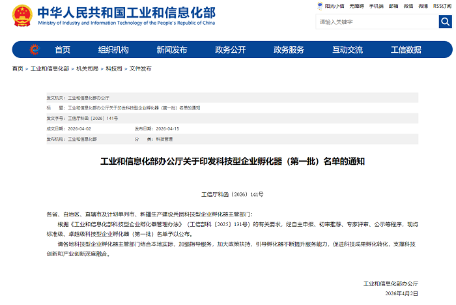456x305 pixels.
Task: Click 发文机关 value 工业和信息化部办公厅
Action: tap(89, 98)
